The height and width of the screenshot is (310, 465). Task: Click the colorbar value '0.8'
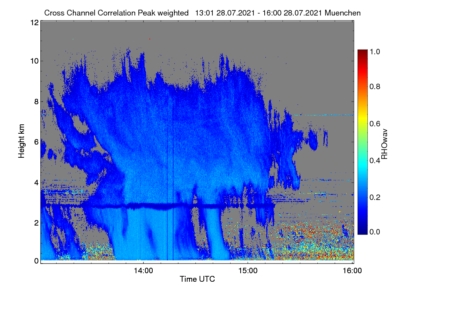374,86
